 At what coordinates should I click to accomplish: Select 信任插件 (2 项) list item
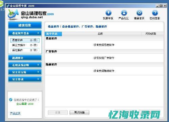coord(25,50)
